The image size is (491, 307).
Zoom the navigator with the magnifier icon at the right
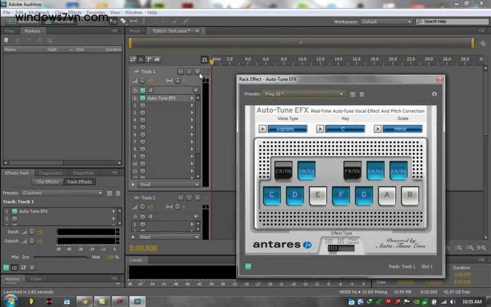coord(482,44)
